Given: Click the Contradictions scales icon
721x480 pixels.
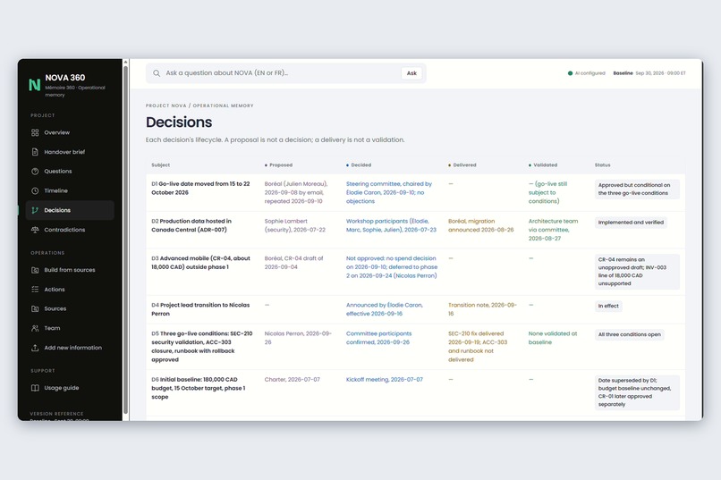Looking at the screenshot, I should pos(35,230).
